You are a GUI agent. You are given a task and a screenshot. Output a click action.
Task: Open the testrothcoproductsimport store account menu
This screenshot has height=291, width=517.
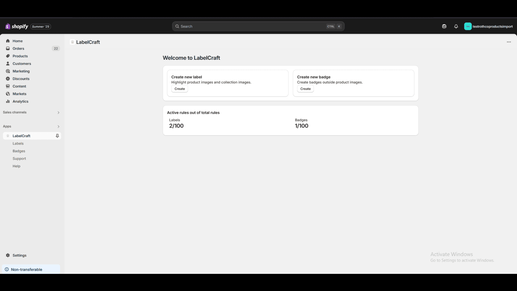coord(489,27)
